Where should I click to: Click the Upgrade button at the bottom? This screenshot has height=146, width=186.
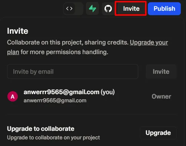[158, 133]
